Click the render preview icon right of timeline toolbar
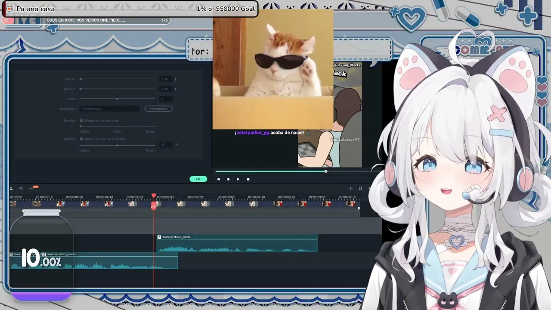Image resolution: width=551 pixels, height=310 pixels. click(x=350, y=189)
